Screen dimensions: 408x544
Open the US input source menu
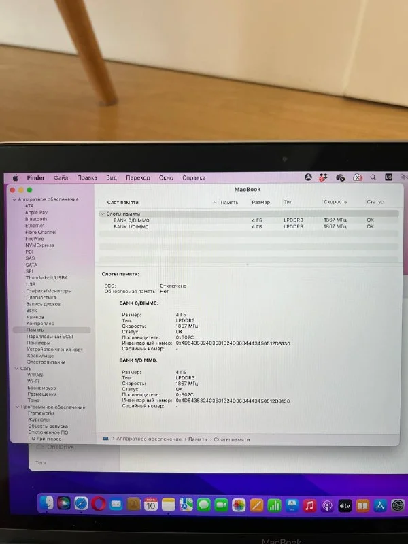pos(388,177)
